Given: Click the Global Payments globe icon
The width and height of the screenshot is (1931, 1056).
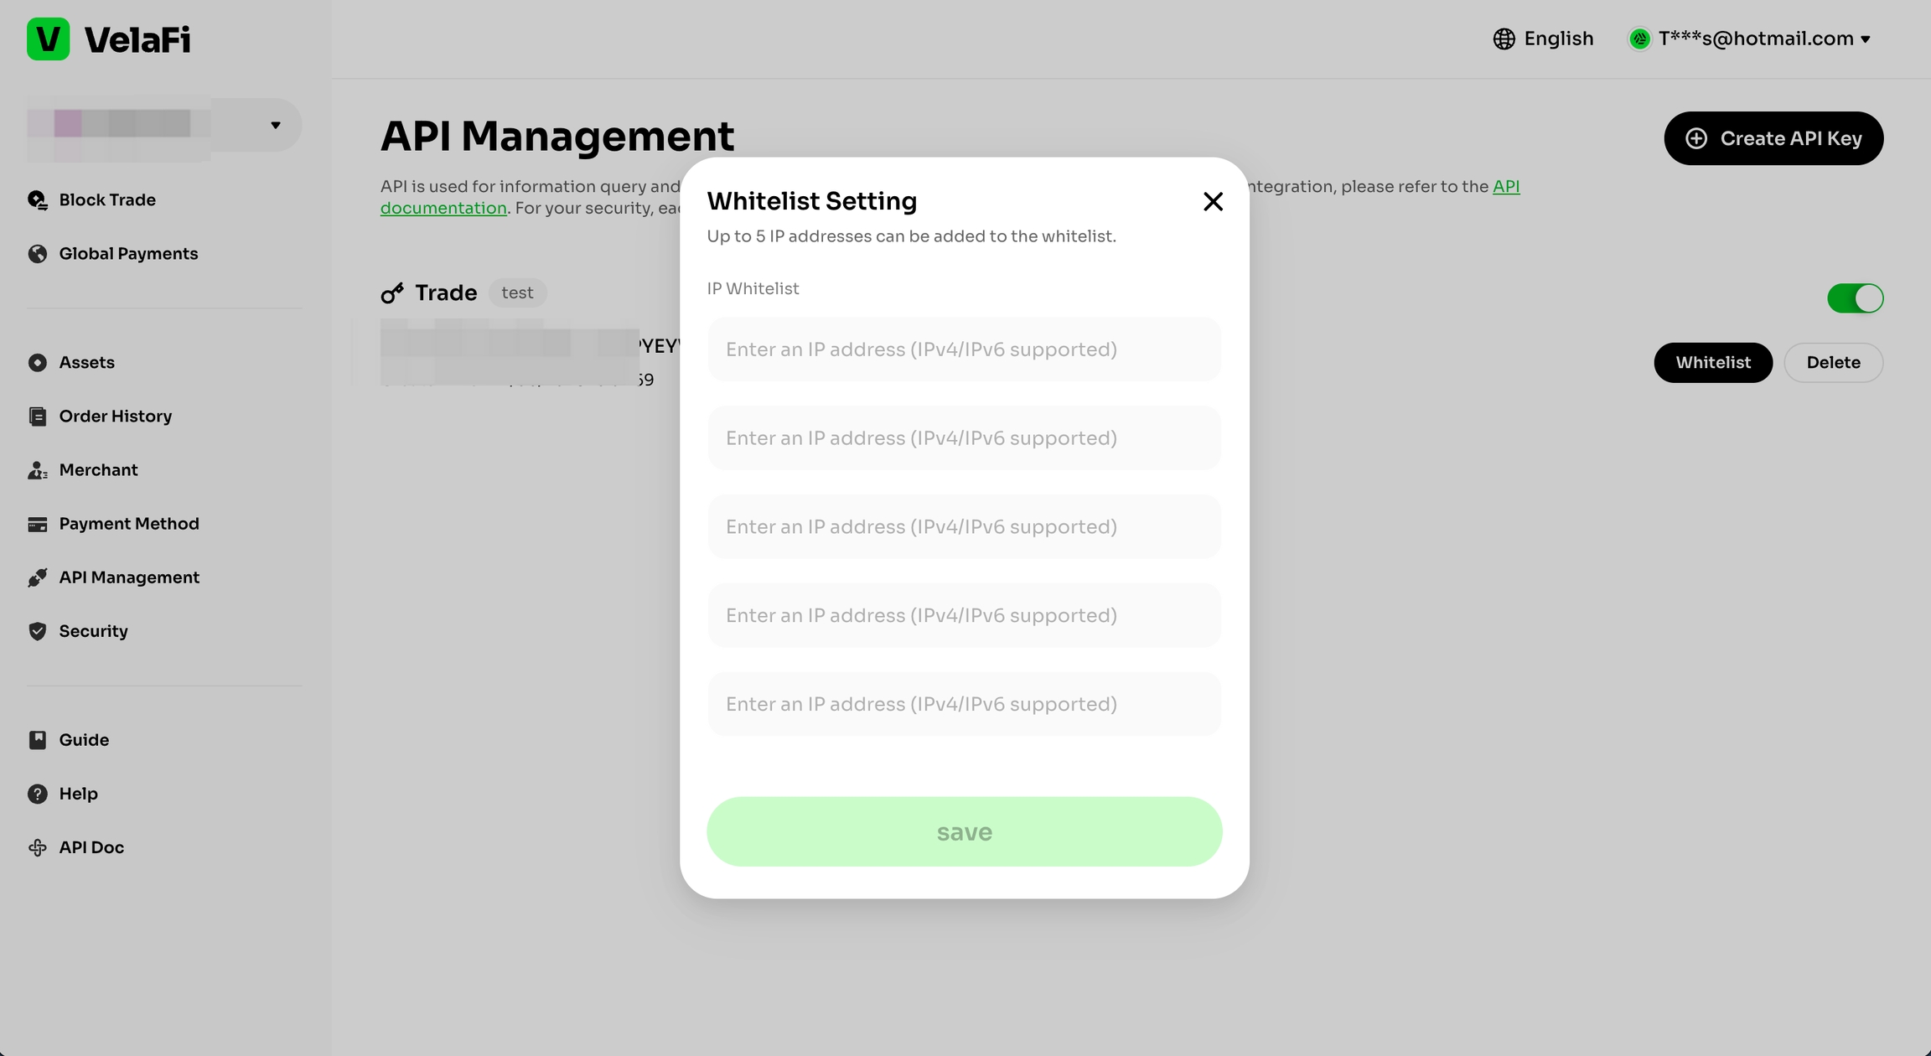Looking at the screenshot, I should tap(38, 254).
